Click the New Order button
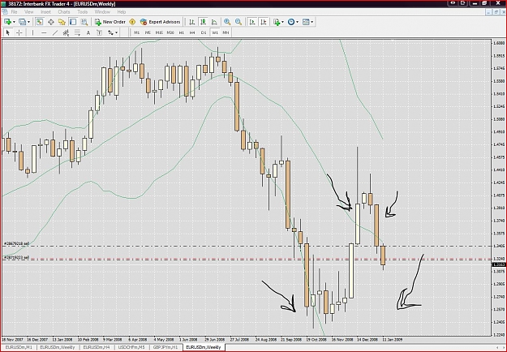The width and height of the screenshot is (507, 352). (x=110, y=22)
